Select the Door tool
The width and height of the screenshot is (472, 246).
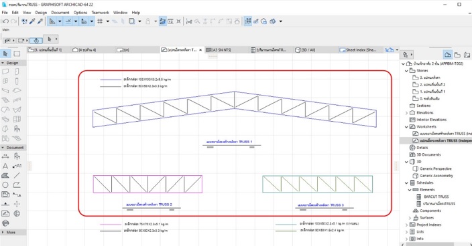coord(17,72)
